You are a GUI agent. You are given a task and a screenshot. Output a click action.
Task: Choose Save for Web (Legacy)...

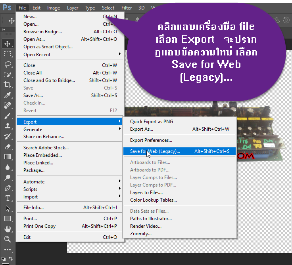coord(179,151)
